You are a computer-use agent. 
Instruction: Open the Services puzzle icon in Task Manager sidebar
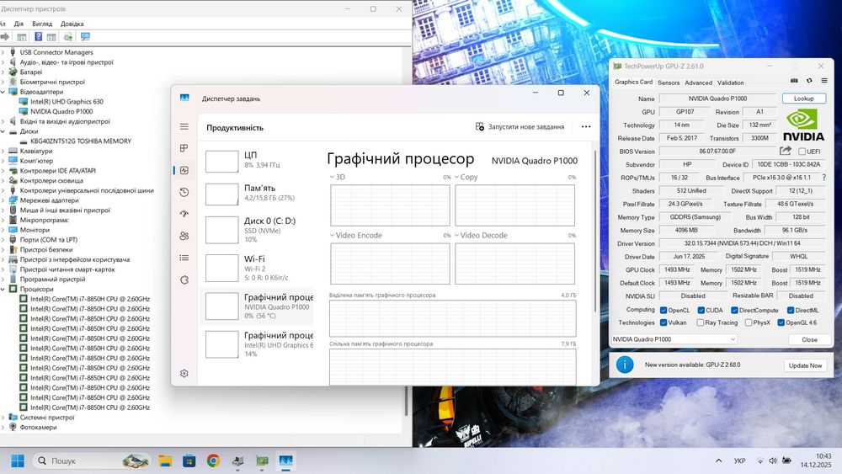tap(184, 280)
